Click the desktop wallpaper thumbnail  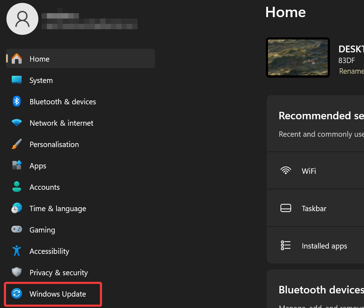tap(298, 57)
